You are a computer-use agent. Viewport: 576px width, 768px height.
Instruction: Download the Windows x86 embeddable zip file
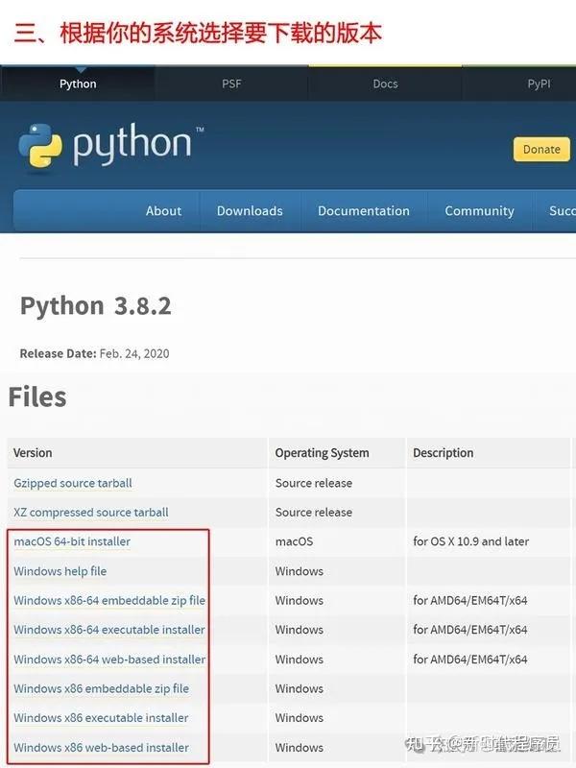(100, 688)
